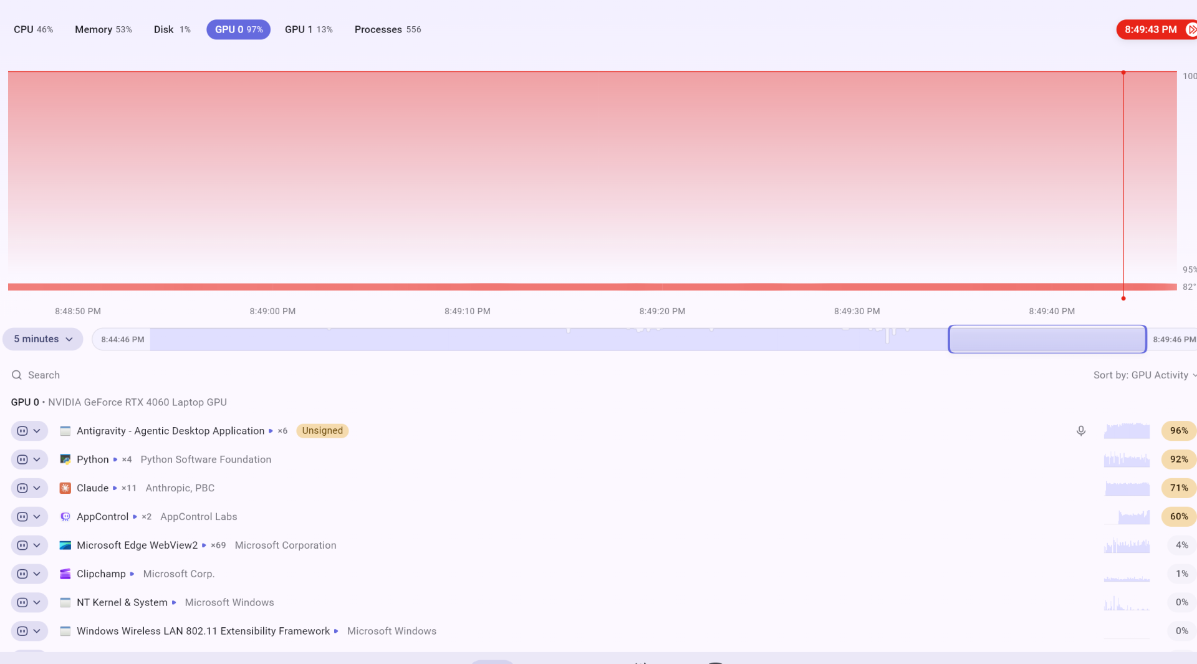The width and height of the screenshot is (1197, 664).
Task: Click the NT Kernel & System icon
Action: click(65, 603)
